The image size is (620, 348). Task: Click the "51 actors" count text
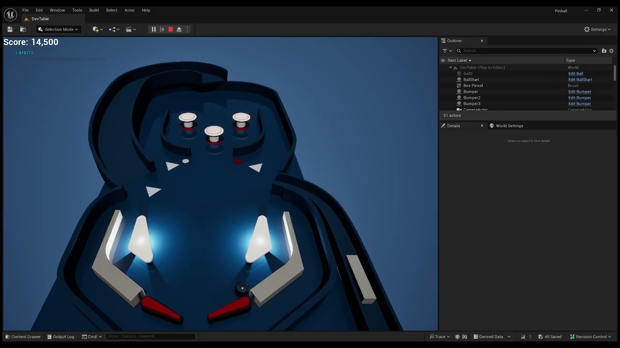pos(452,116)
